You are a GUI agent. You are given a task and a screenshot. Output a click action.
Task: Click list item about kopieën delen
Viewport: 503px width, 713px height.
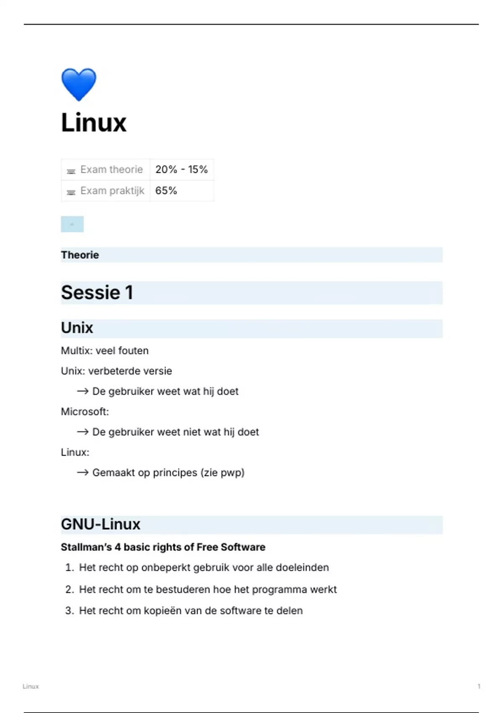pos(191,611)
